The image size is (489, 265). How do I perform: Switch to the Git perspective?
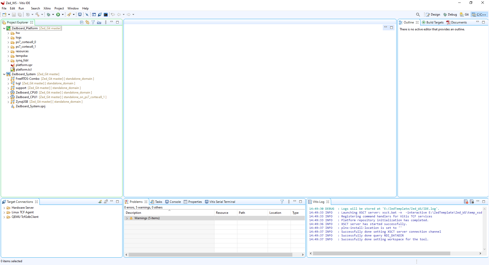(x=464, y=15)
